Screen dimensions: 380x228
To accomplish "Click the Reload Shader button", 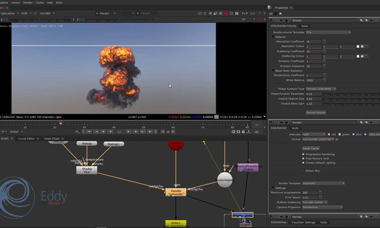I will click(316, 113).
